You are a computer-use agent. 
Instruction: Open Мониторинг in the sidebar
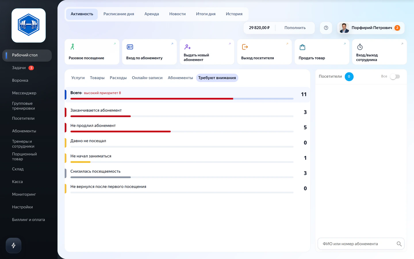pos(27,195)
